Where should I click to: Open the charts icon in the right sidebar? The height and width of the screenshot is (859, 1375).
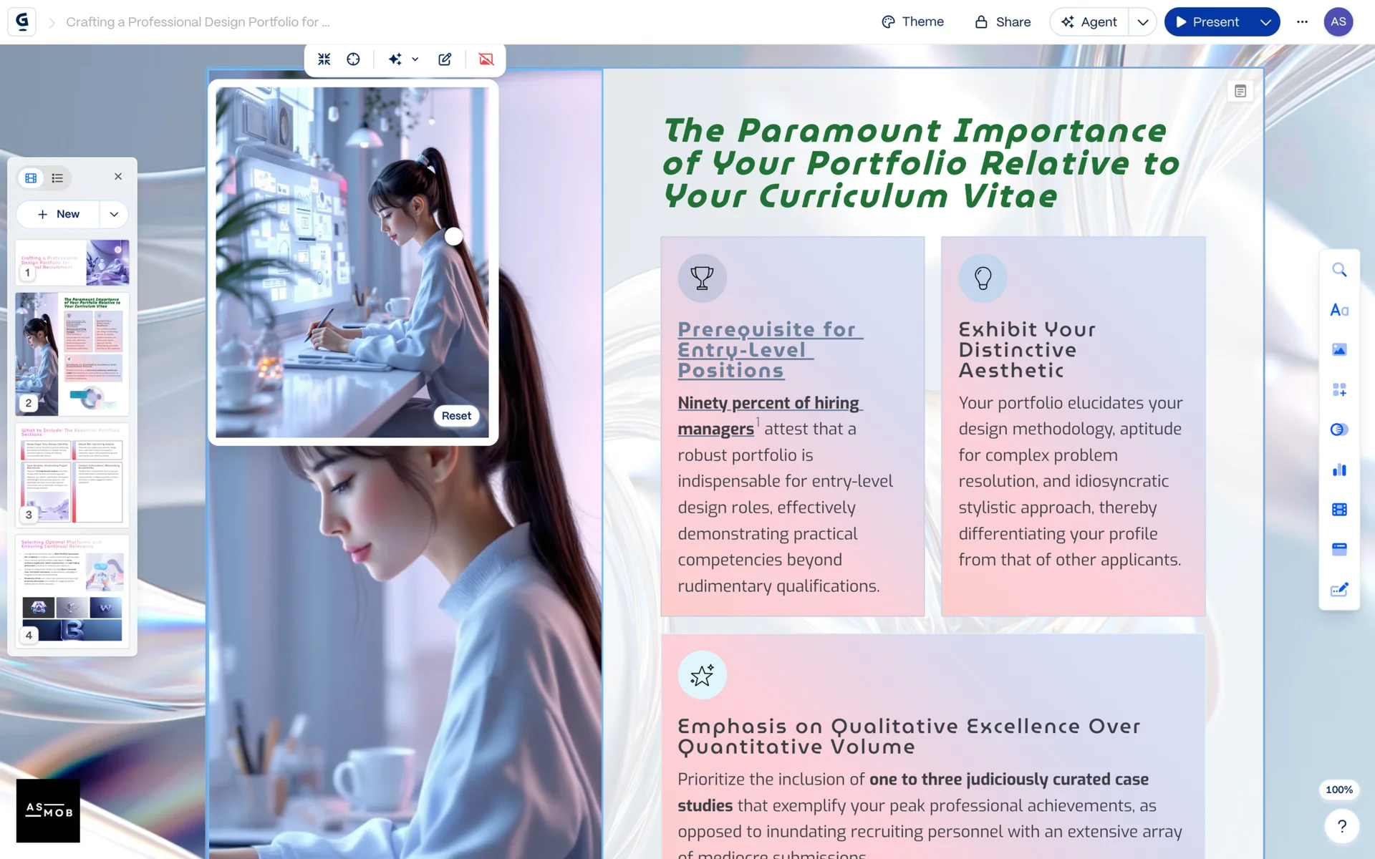[1339, 470]
